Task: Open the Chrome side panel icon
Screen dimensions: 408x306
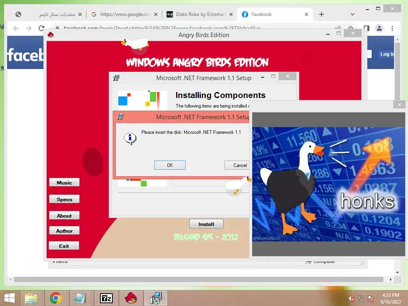Action: tap(367, 28)
